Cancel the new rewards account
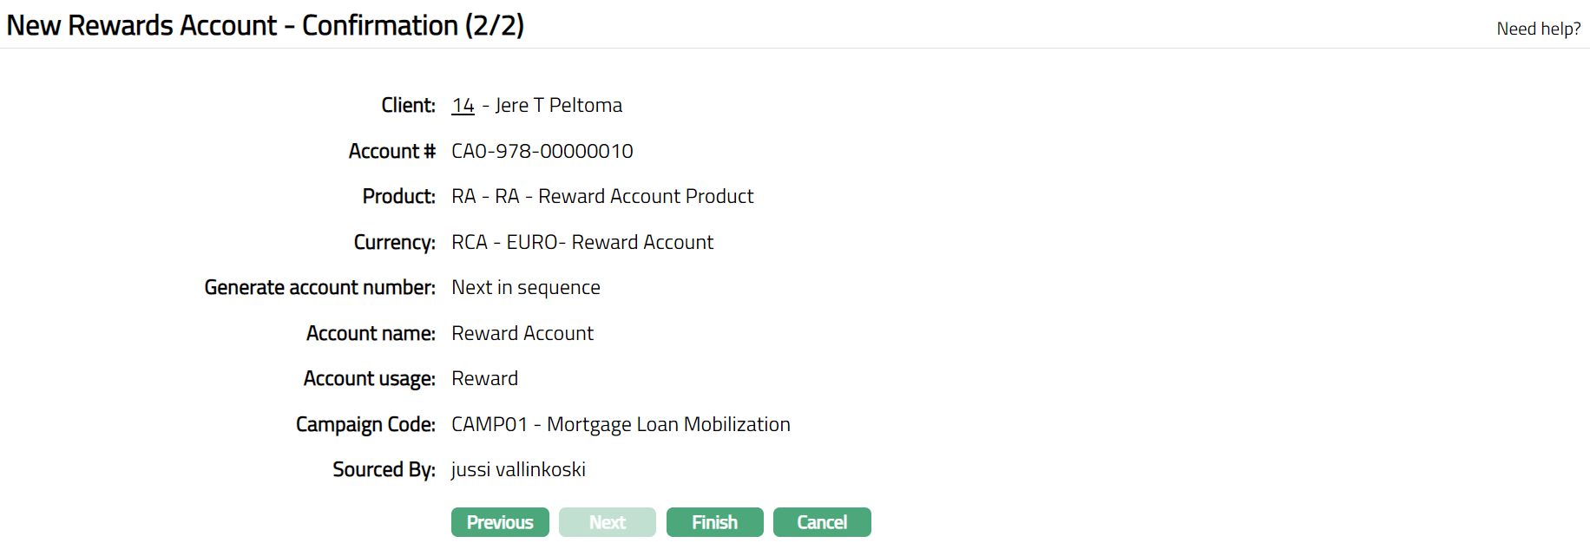 (x=822, y=522)
